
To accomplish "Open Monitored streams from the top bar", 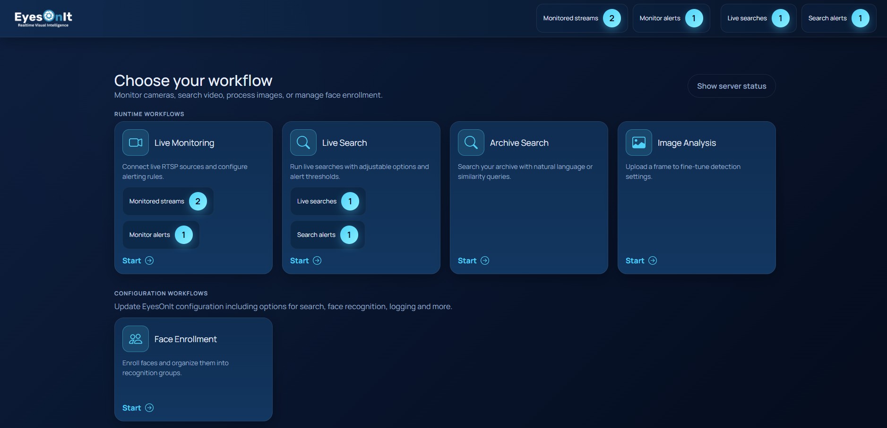I will [582, 18].
